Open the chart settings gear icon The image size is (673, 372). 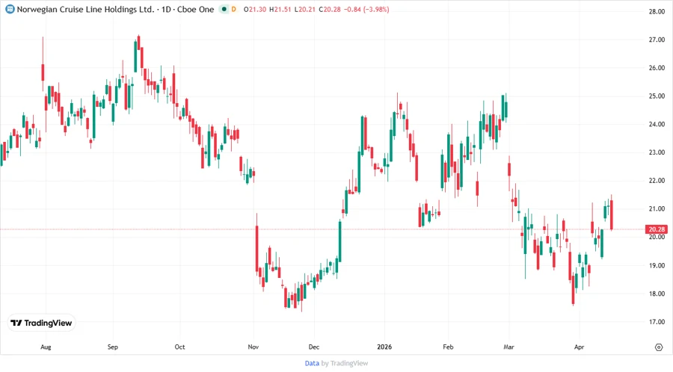coord(659,347)
